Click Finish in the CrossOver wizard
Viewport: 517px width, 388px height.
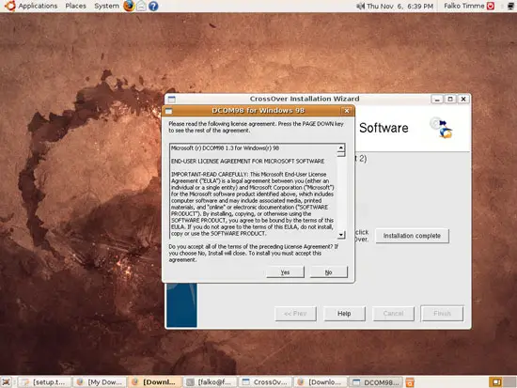pos(442,314)
